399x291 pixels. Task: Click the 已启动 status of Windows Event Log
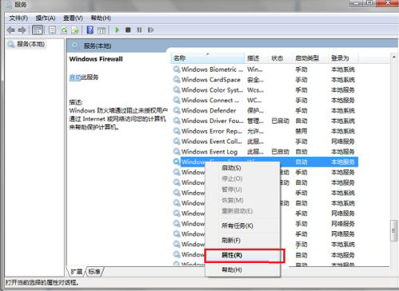pyautogui.click(x=280, y=151)
